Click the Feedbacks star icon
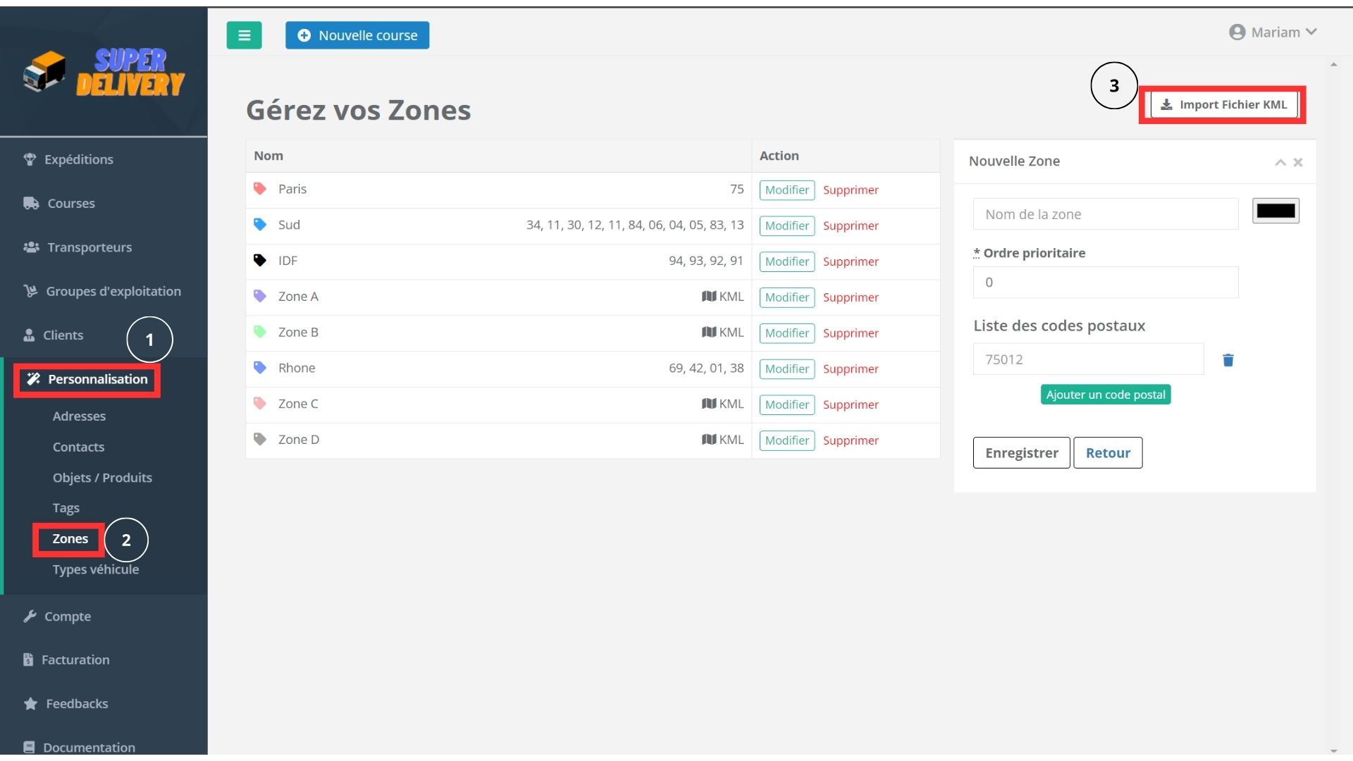 (x=30, y=704)
